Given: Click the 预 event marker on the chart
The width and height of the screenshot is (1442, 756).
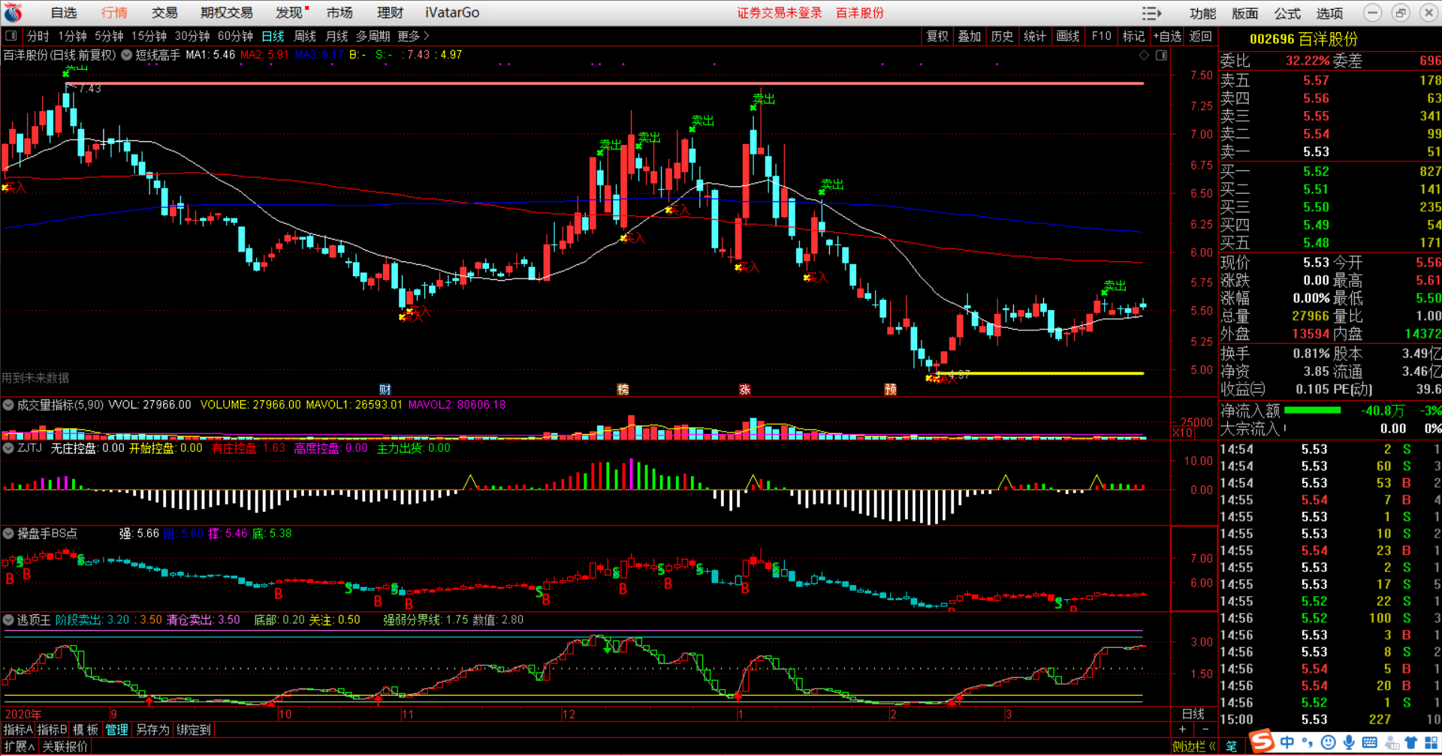Looking at the screenshot, I should (x=890, y=389).
